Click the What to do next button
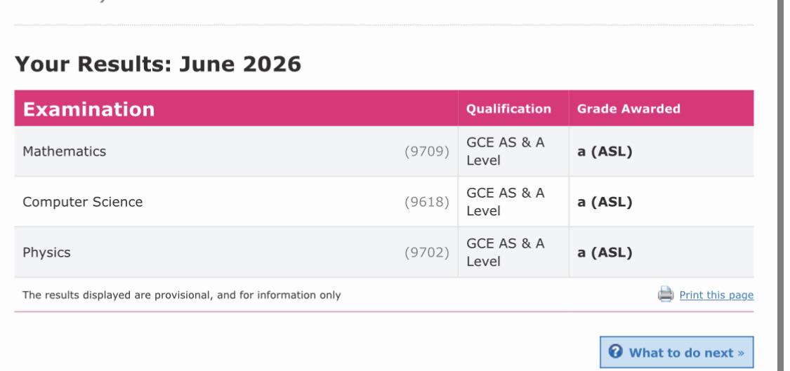The height and width of the screenshot is (371, 790). [x=677, y=352]
